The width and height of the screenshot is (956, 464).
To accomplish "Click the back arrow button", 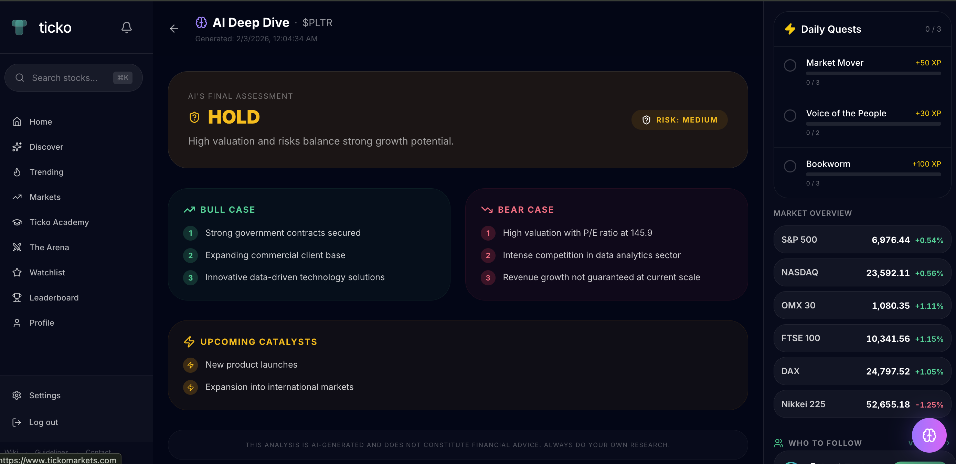I will tap(174, 29).
